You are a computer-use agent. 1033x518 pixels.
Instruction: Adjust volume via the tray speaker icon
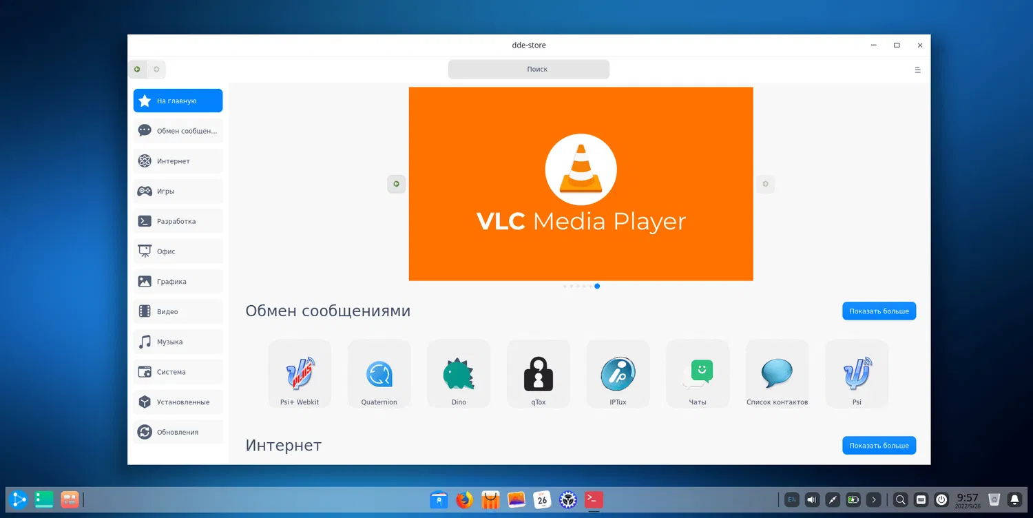813,499
